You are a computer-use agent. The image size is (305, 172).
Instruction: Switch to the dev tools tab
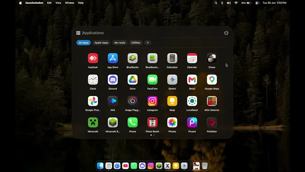click(120, 42)
